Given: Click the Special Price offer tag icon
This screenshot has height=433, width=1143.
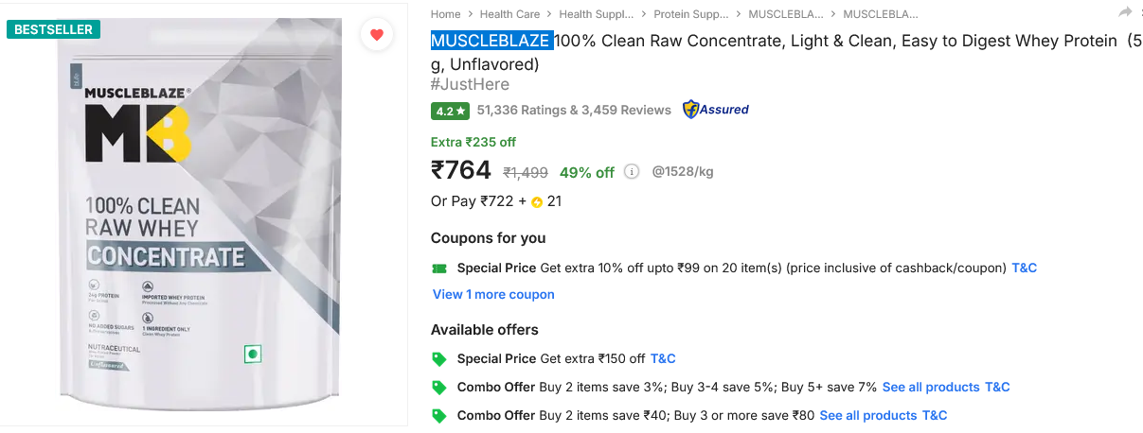Looking at the screenshot, I should coord(439,359).
